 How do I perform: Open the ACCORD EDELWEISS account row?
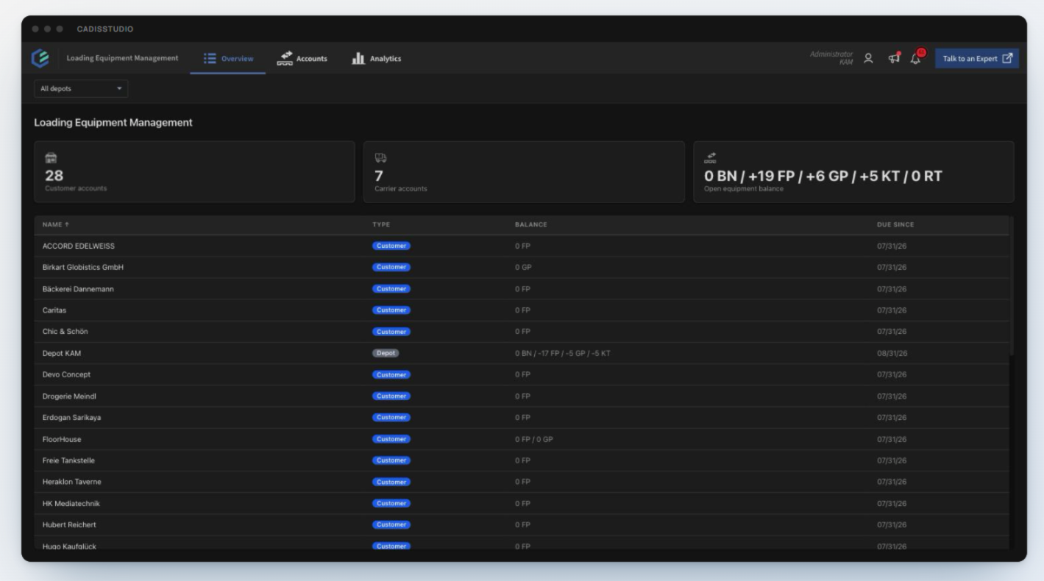point(522,246)
